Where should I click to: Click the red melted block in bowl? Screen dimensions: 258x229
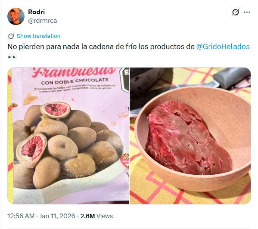(189, 138)
